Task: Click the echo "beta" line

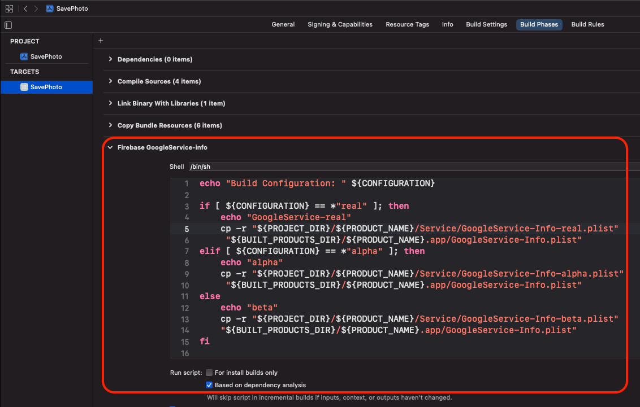Action: (249, 308)
